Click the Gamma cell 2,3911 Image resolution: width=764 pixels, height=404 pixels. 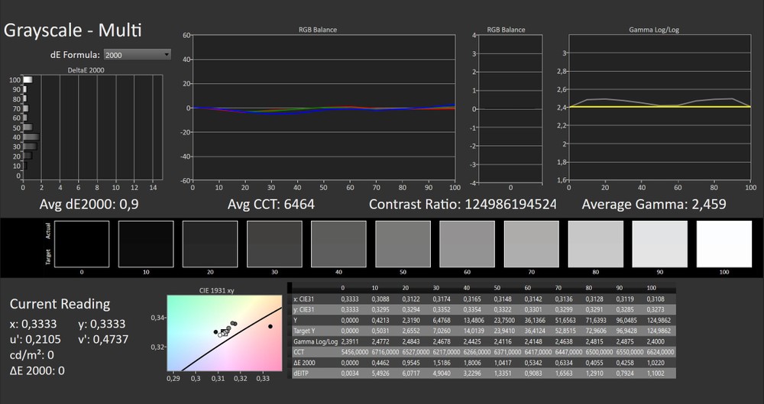coord(351,341)
